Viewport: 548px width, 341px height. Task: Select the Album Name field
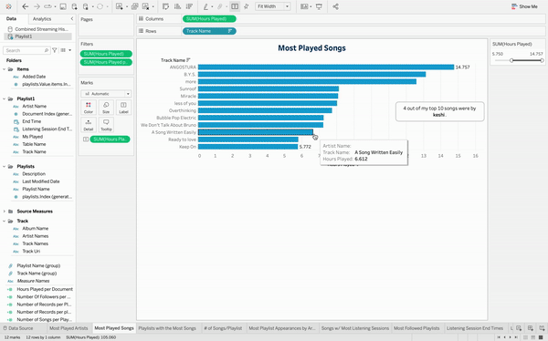(36, 228)
